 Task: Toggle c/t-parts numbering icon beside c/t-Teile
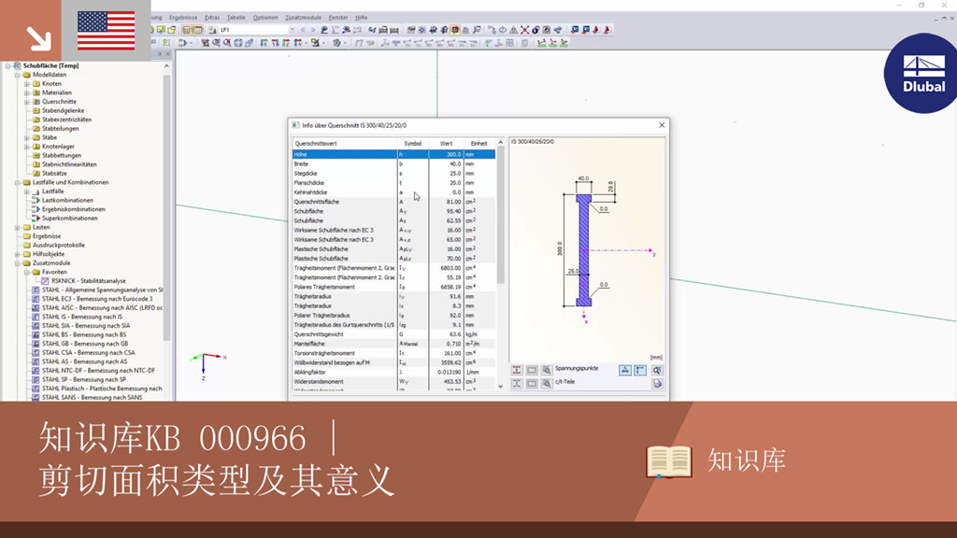coord(532,384)
